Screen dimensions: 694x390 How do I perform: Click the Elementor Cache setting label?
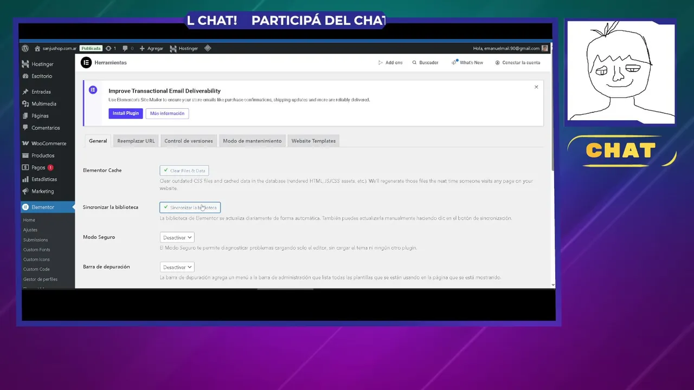102,170
